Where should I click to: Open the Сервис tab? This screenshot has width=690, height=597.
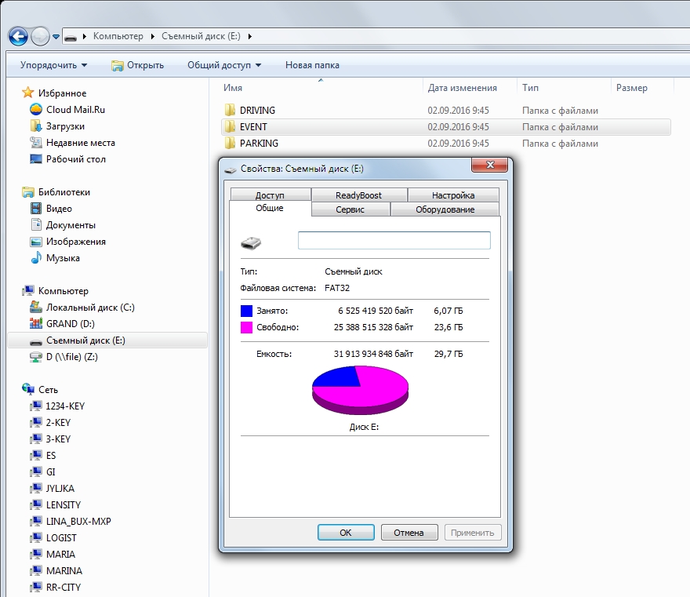[x=350, y=209]
